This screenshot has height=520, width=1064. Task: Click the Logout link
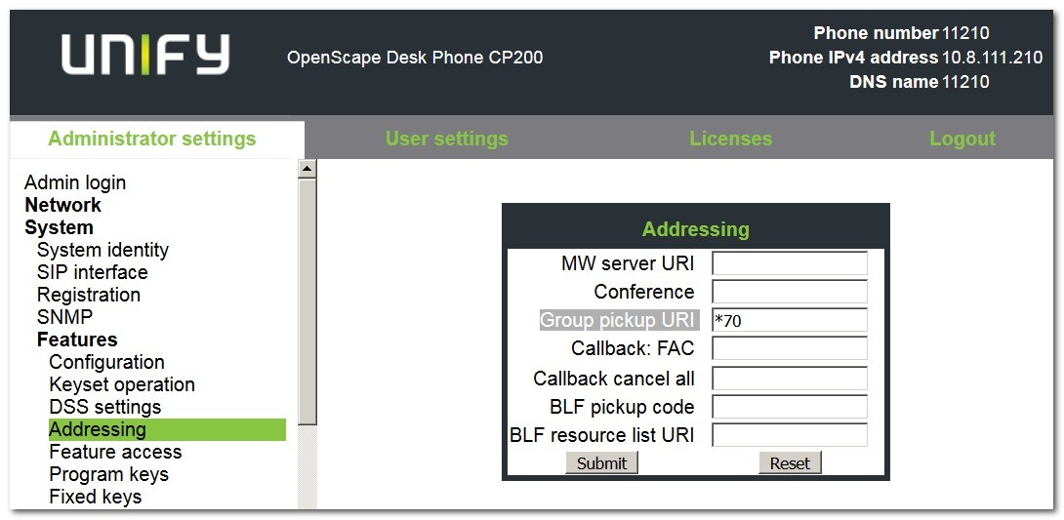tap(962, 139)
